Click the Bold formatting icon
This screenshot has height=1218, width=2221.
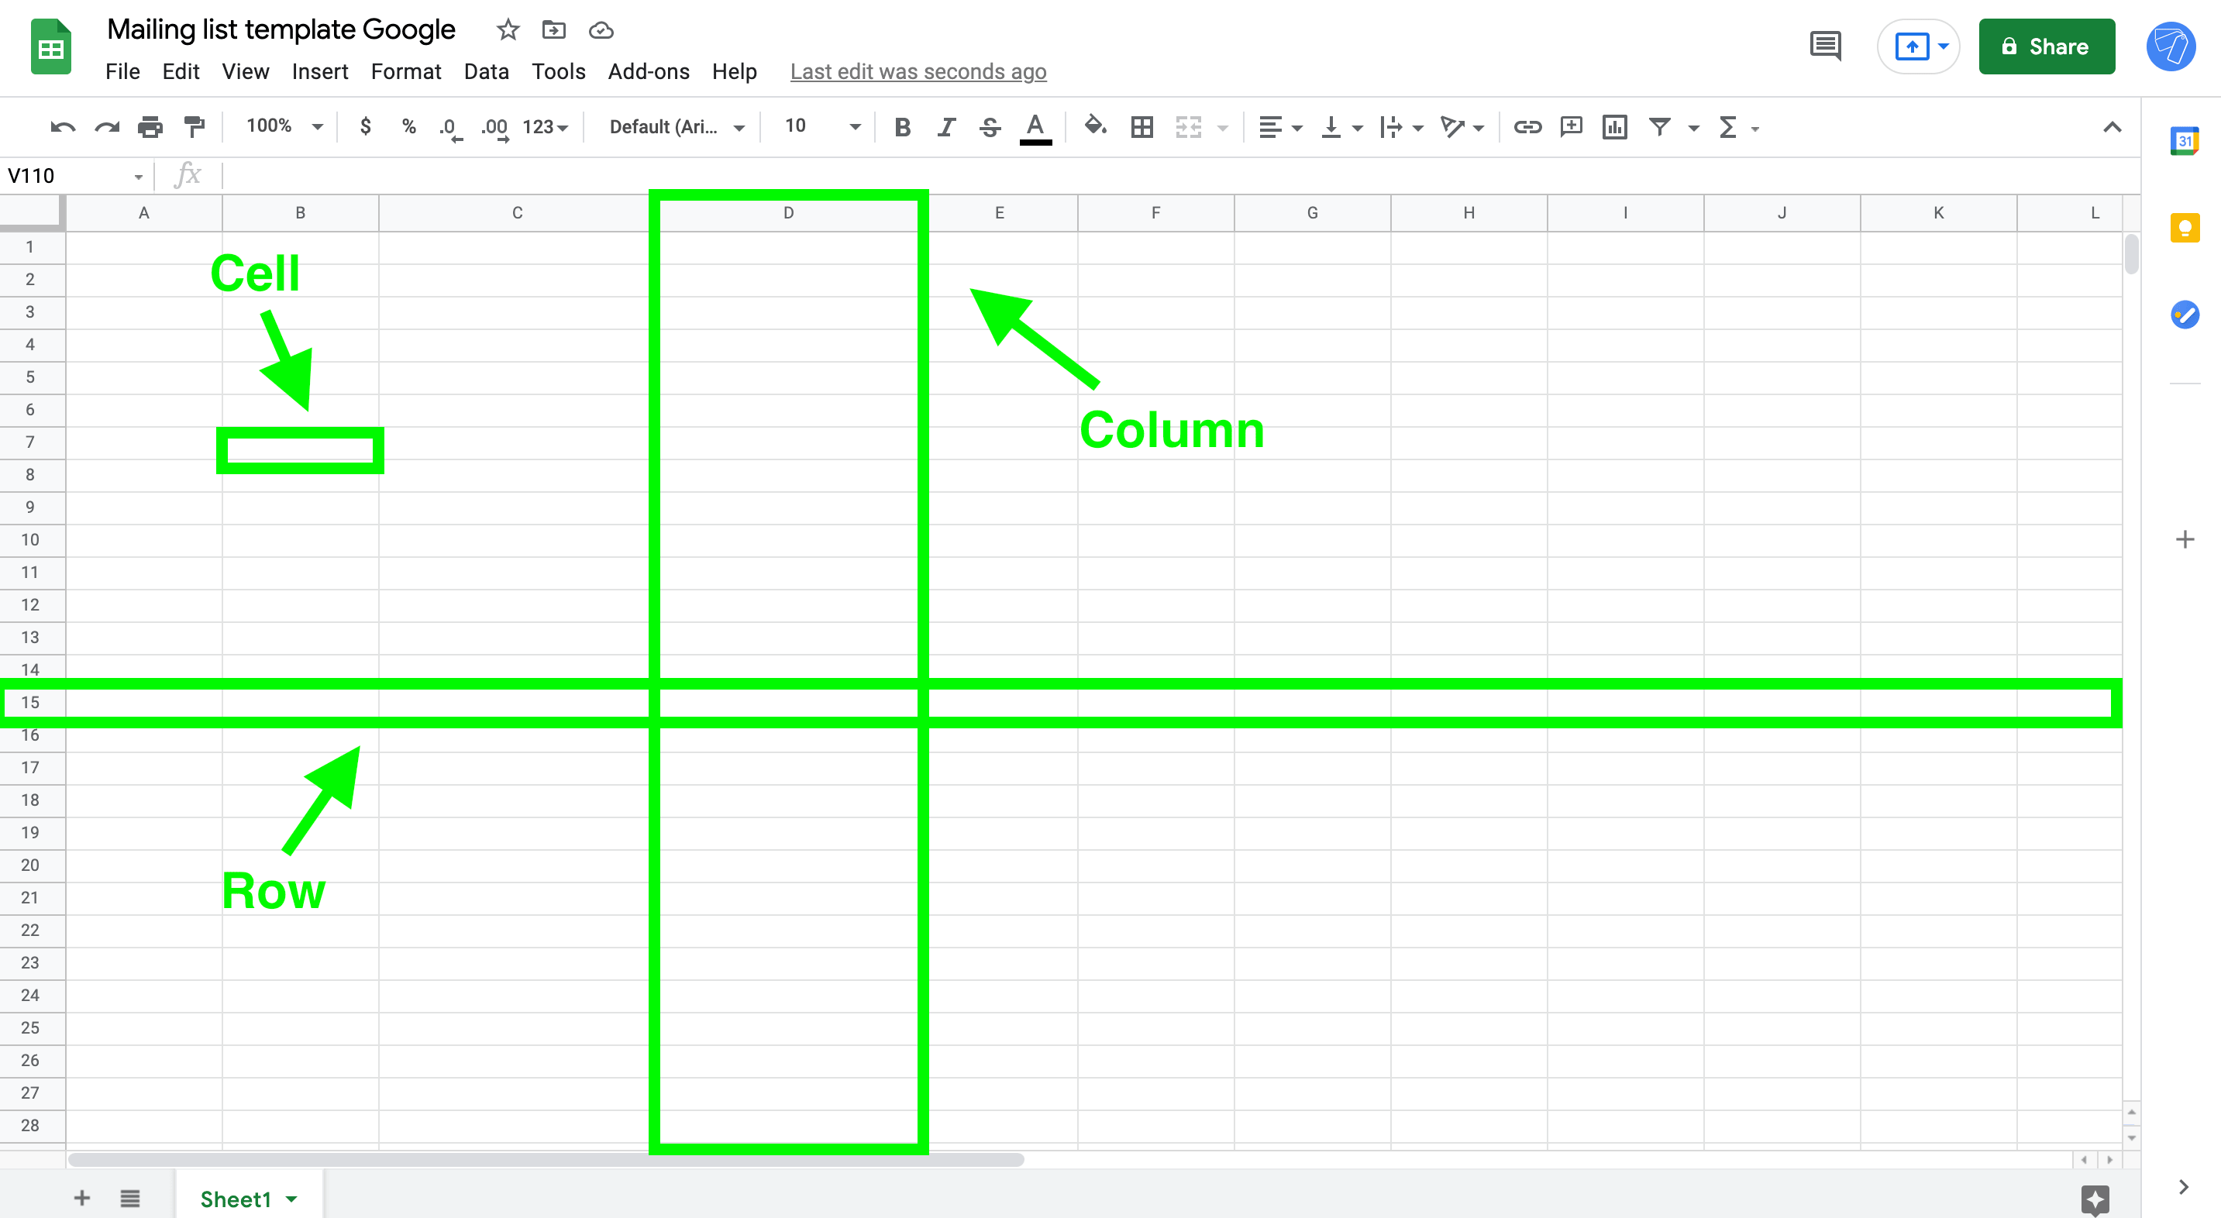click(x=900, y=126)
